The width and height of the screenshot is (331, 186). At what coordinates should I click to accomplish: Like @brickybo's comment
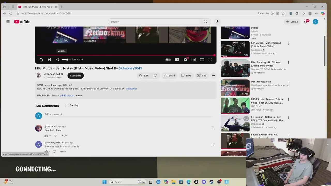(x=46, y=135)
